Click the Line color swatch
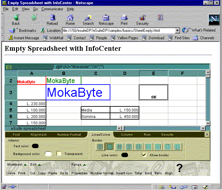Image resolution: width=222 pixels, height=190 pixels. [x=125, y=155]
